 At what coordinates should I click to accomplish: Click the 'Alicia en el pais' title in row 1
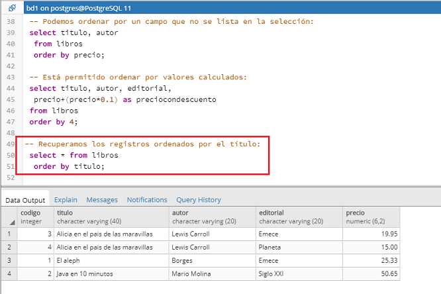click(111, 234)
